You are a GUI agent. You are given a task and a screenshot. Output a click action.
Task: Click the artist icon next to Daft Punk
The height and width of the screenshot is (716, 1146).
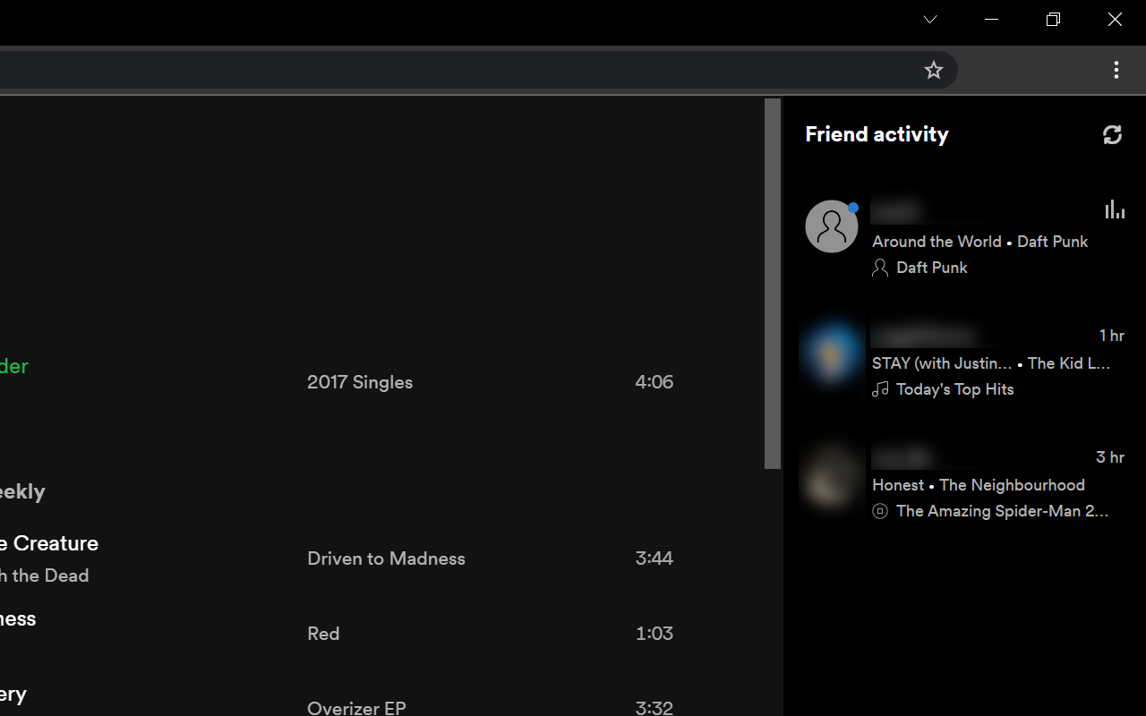(879, 267)
